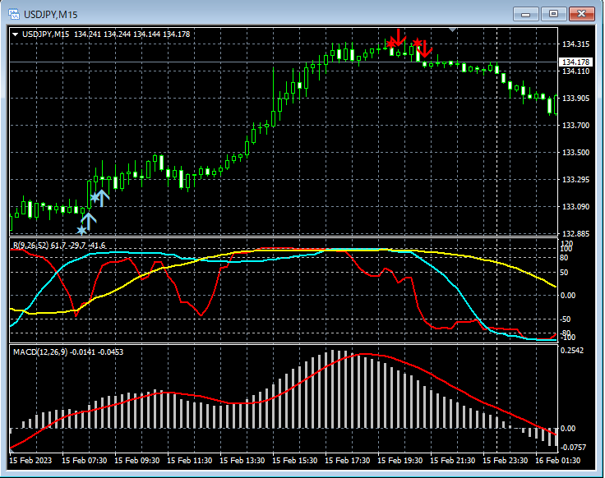
Task: Click the lower blue up-arrow buy signal
Action: (89, 222)
